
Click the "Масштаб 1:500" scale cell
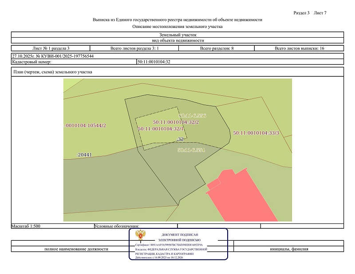click(26, 226)
